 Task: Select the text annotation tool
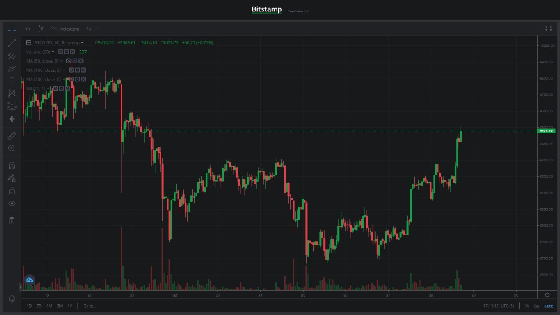(12, 81)
